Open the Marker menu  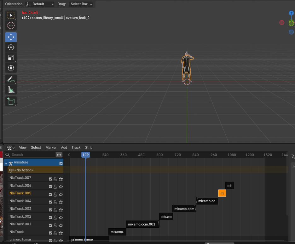pos(51,148)
